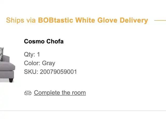The width and height of the screenshot is (166, 119).
Task: Click the dark wooden leg of the chofa
Action: click(11, 80)
